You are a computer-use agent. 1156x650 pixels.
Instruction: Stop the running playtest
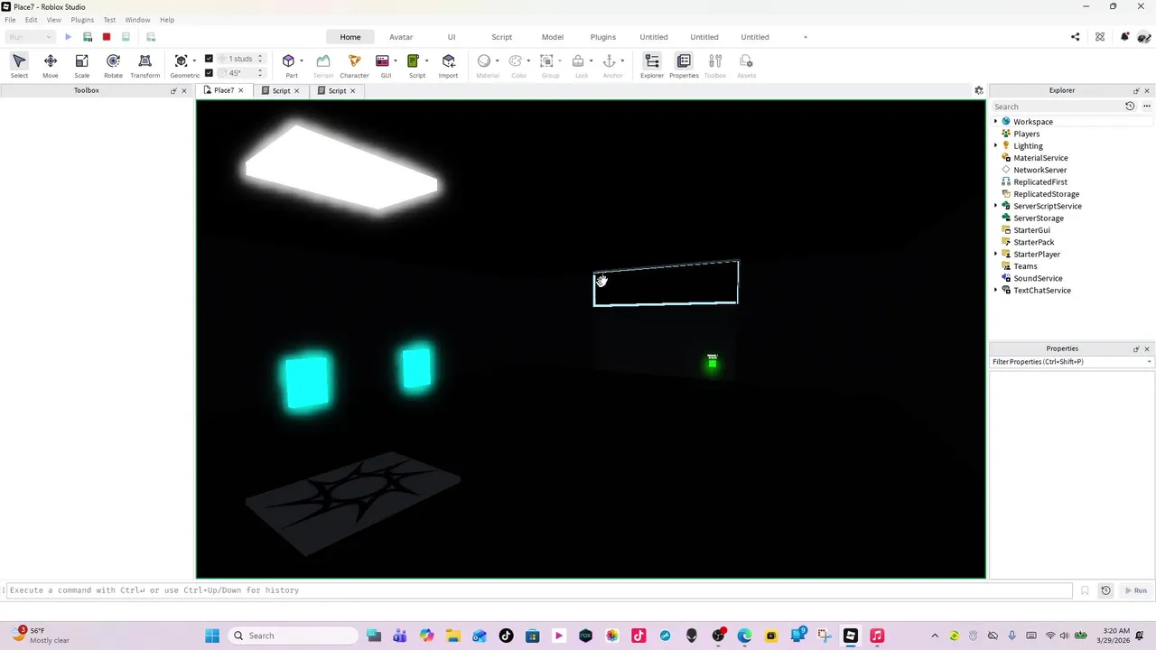click(107, 37)
